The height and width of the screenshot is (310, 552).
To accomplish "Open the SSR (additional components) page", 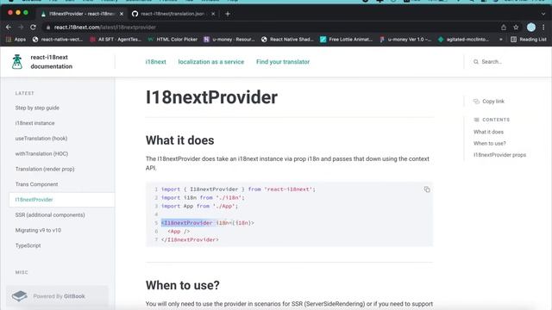I will [50, 214].
